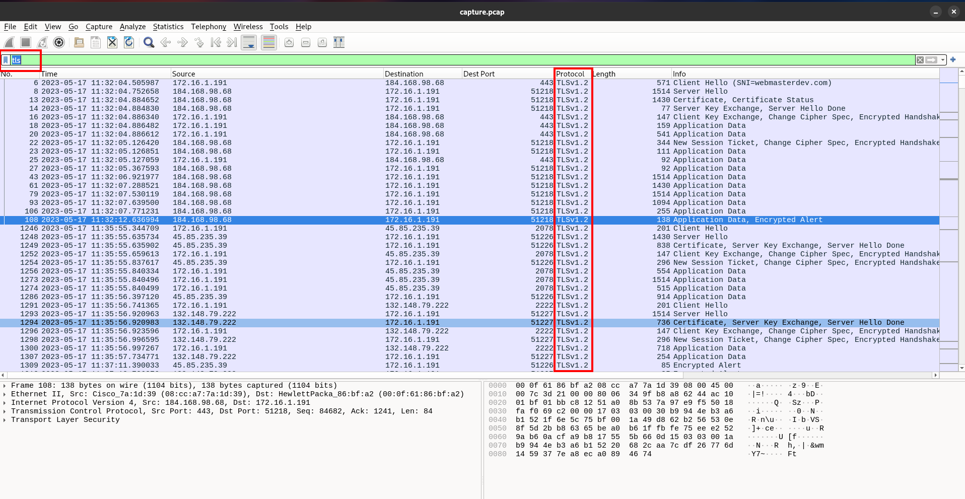Jump to the last packet
965x499 pixels.
(232, 43)
